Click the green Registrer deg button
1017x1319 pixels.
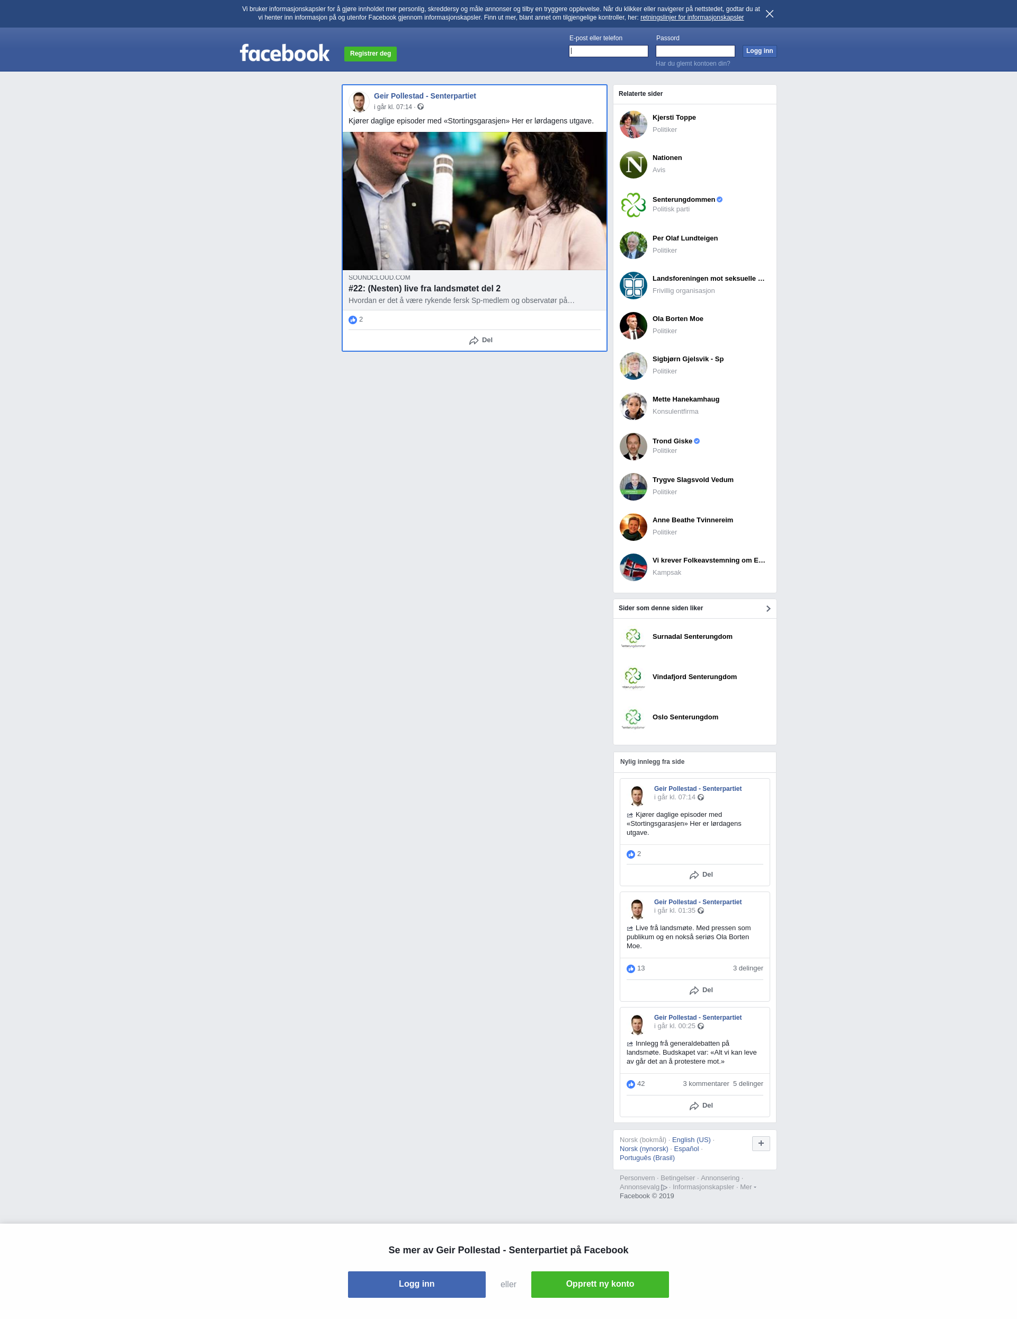coord(370,54)
